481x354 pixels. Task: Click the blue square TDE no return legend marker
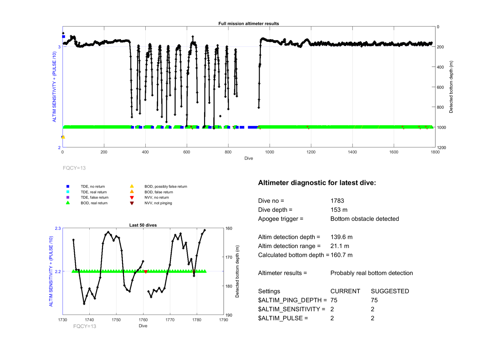[x=68, y=187]
